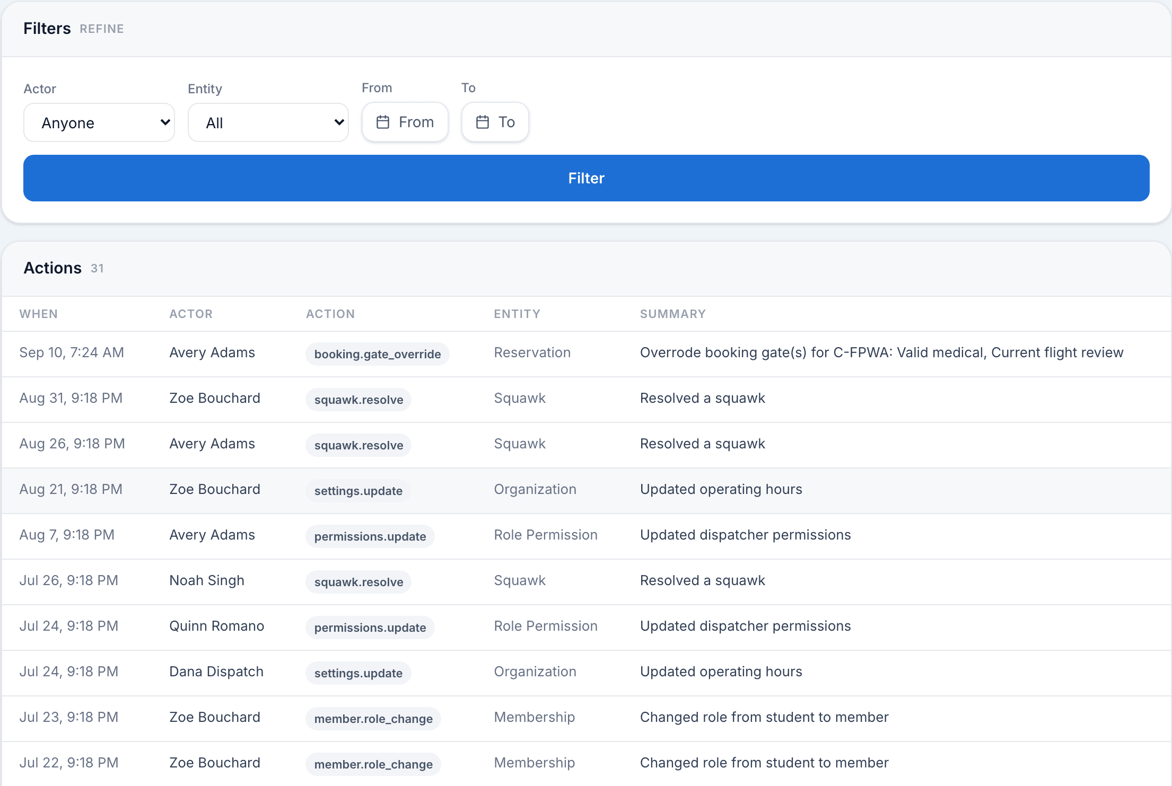Image resolution: width=1172 pixels, height=786 pixels.
Task: Click squawk.resolve badge in Aug 31 row
Action: coord(358,400)
